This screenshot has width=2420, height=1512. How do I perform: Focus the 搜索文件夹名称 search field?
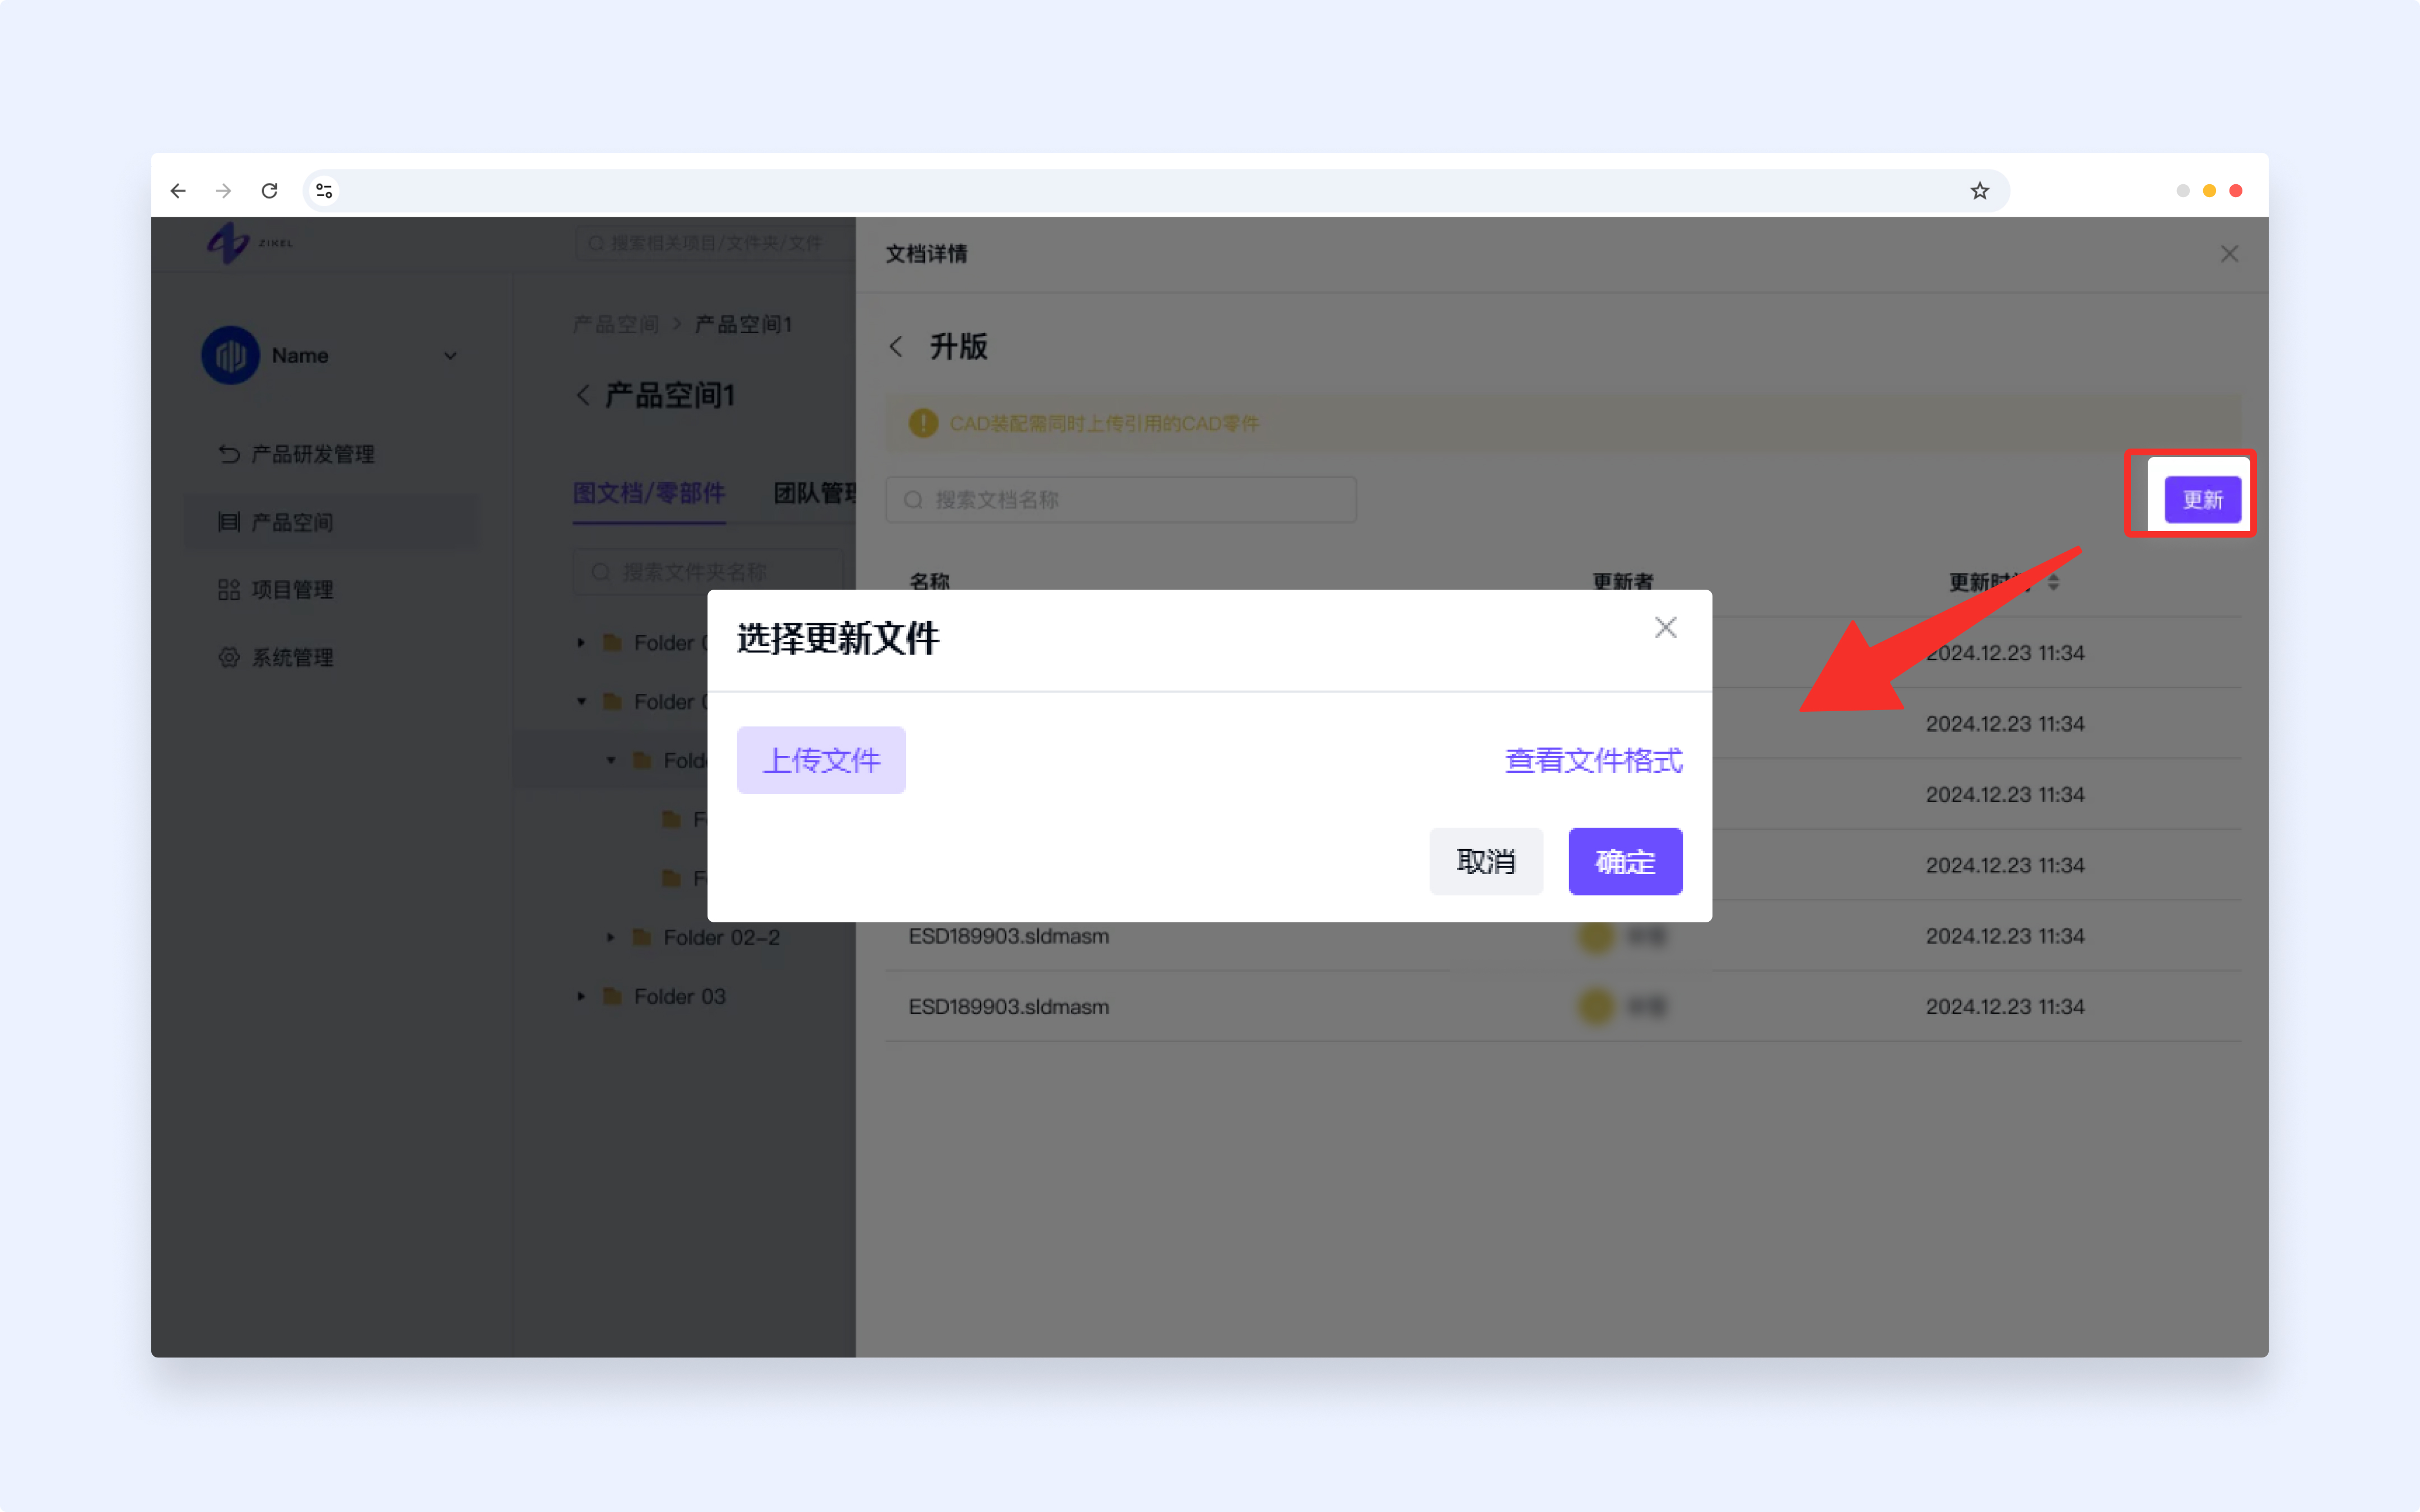click(x=708, y=572)
